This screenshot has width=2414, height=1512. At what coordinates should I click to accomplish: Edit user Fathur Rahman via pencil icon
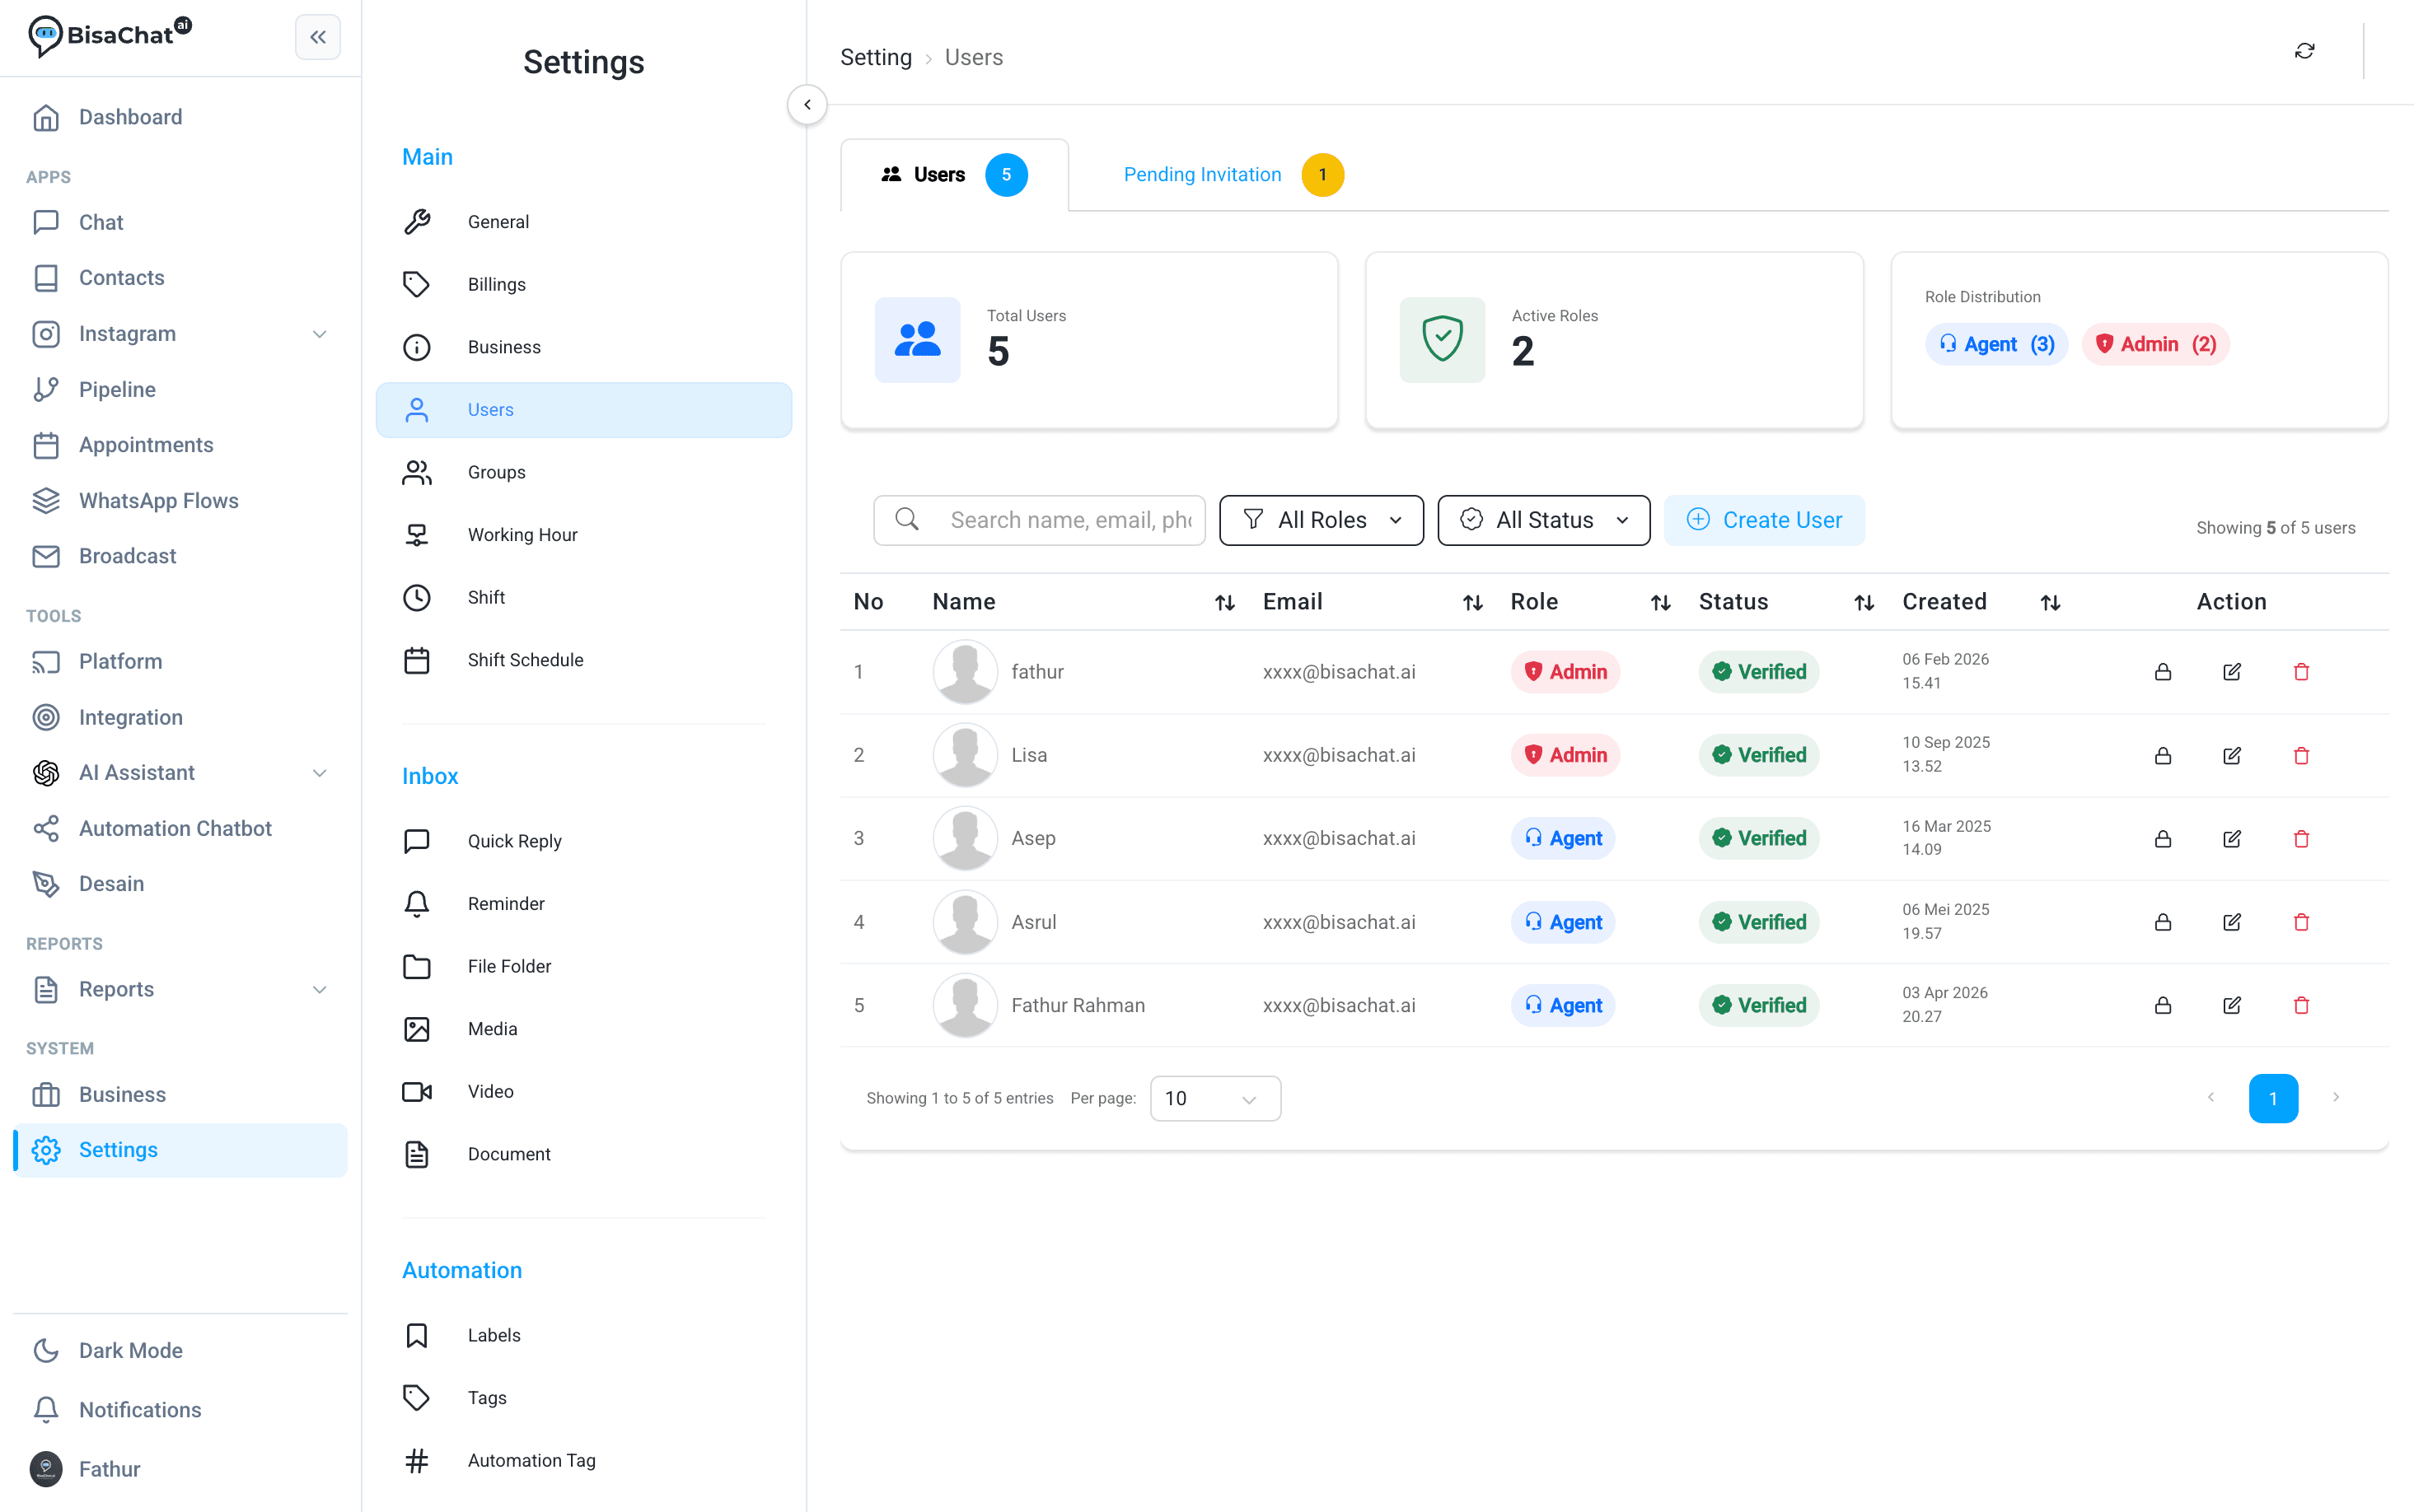coord(2231,1005)
